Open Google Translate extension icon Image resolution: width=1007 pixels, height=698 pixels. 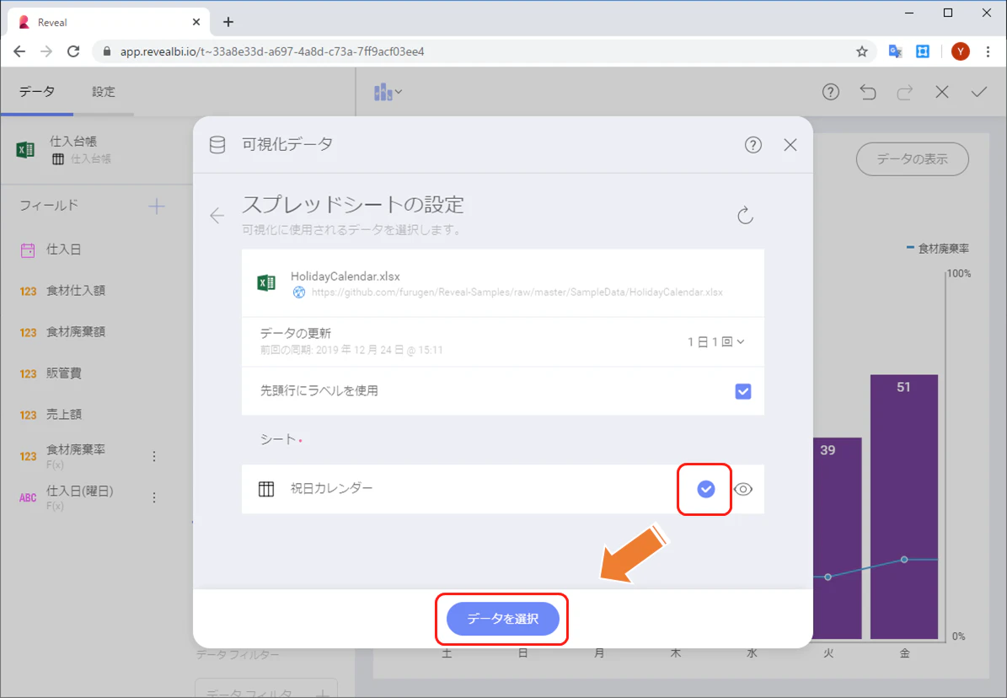click(x=895, y=51)
